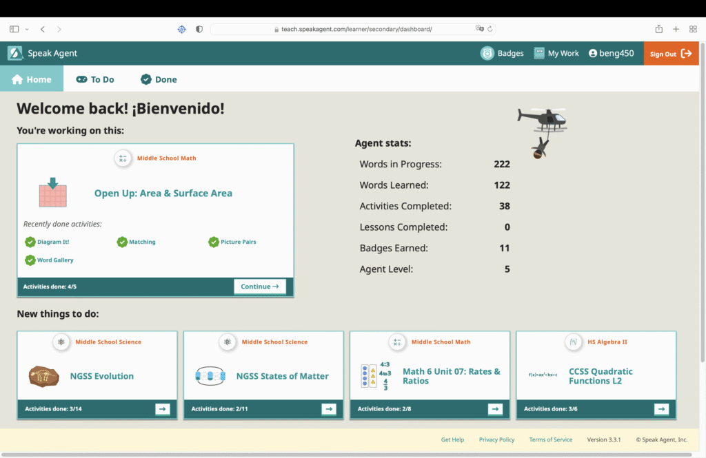Open the Word Gallery activity link
The width and height of the screenshot is (706, 458).
click(x=55, y=260)
